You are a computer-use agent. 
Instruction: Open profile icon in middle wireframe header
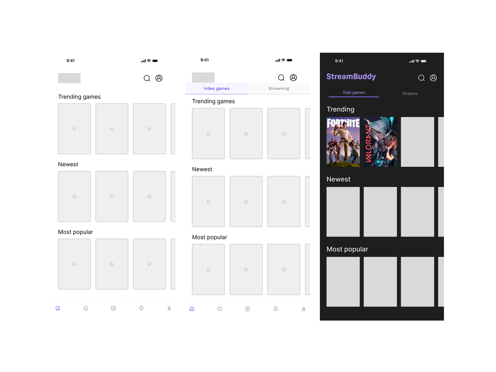[x=293, y=78]
